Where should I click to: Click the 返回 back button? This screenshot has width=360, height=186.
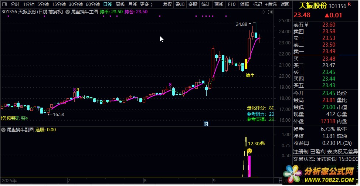coord(285,4)
